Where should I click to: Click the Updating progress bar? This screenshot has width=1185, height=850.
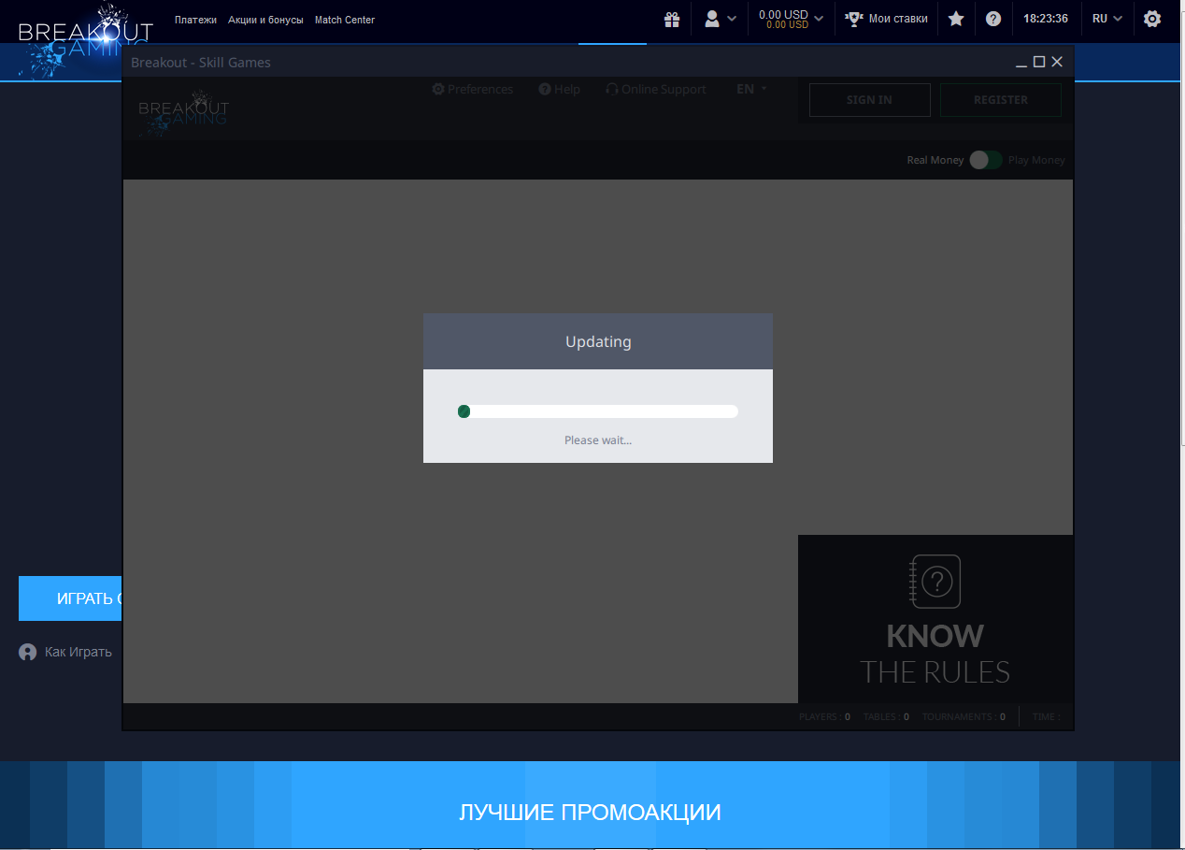(x=598, y=411)
